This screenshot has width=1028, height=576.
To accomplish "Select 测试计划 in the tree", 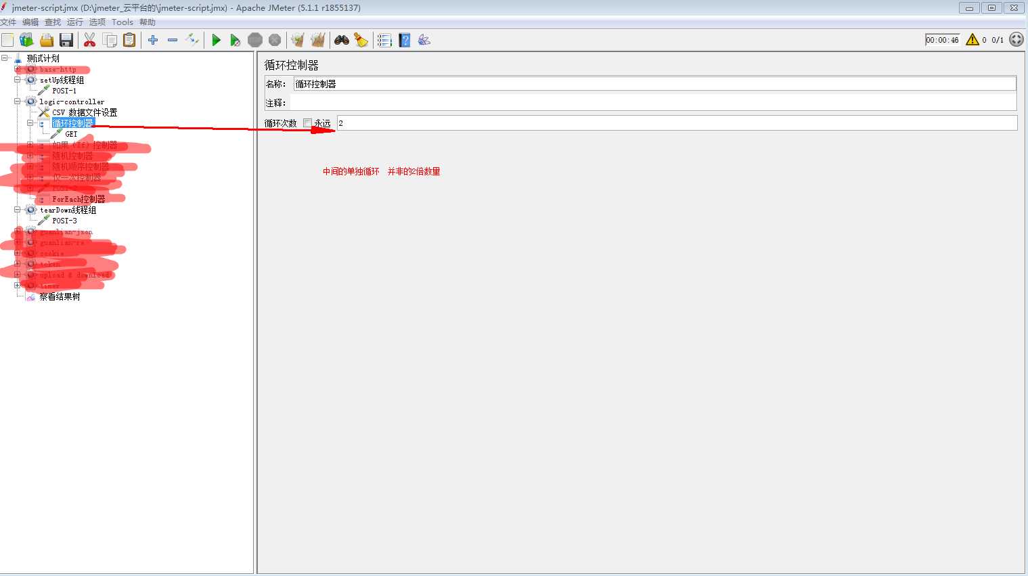I will coord(43,58).
